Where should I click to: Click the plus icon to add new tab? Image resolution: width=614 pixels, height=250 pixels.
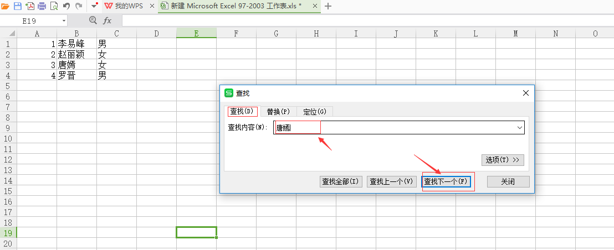click(x=329, y=6)
